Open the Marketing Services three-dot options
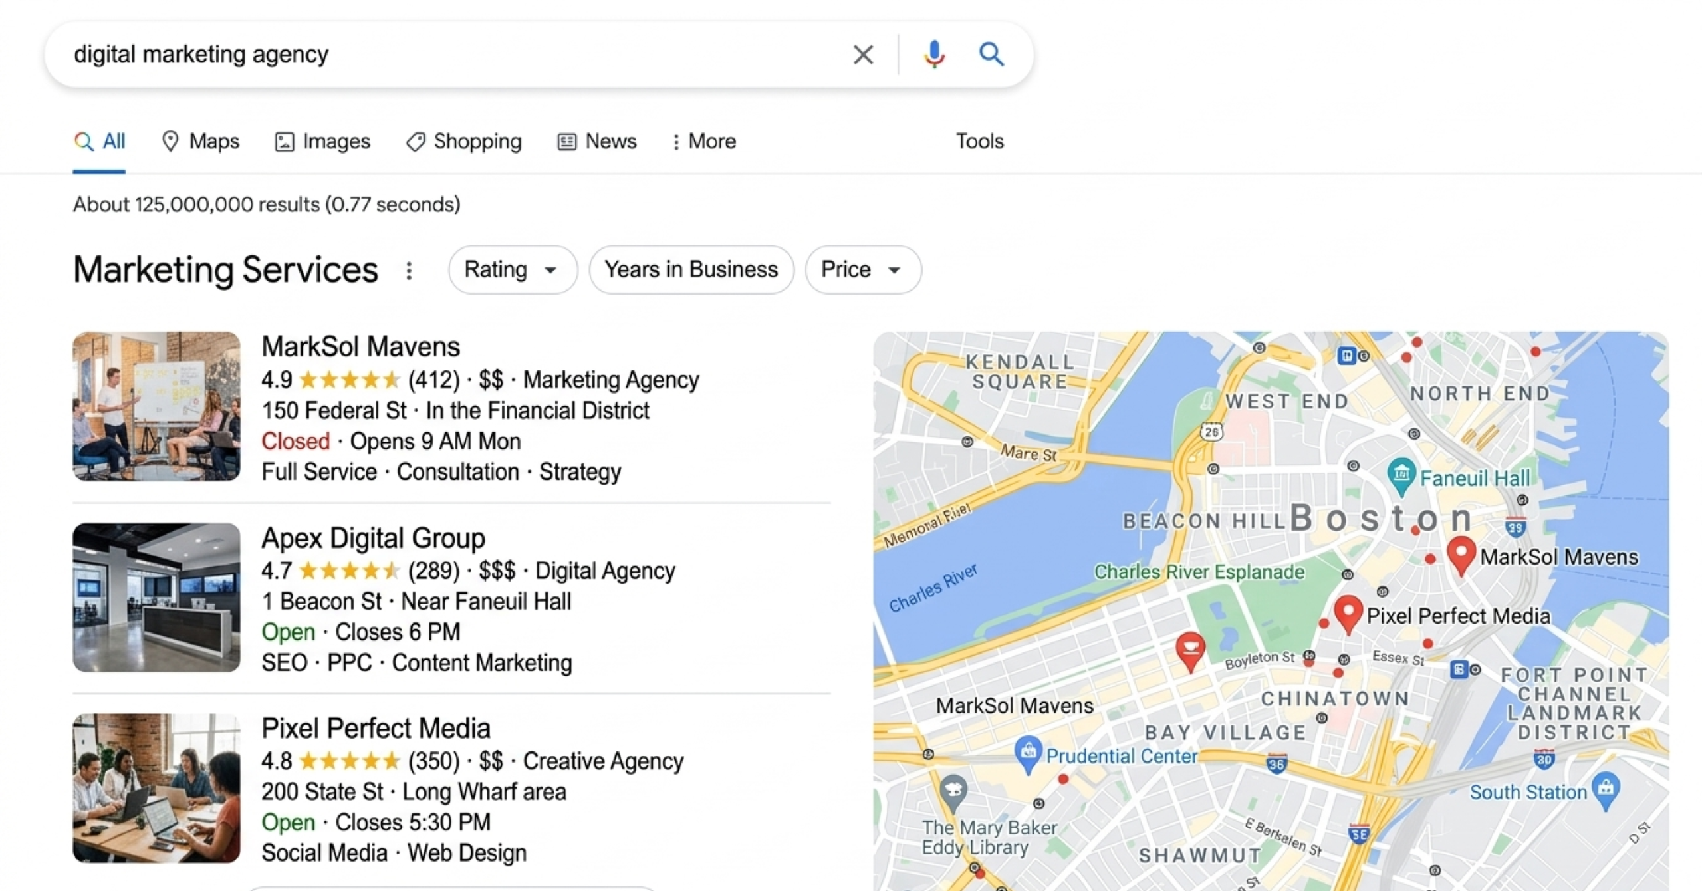This screenshot has width=1702, height=891. click(x=410, y=271)
